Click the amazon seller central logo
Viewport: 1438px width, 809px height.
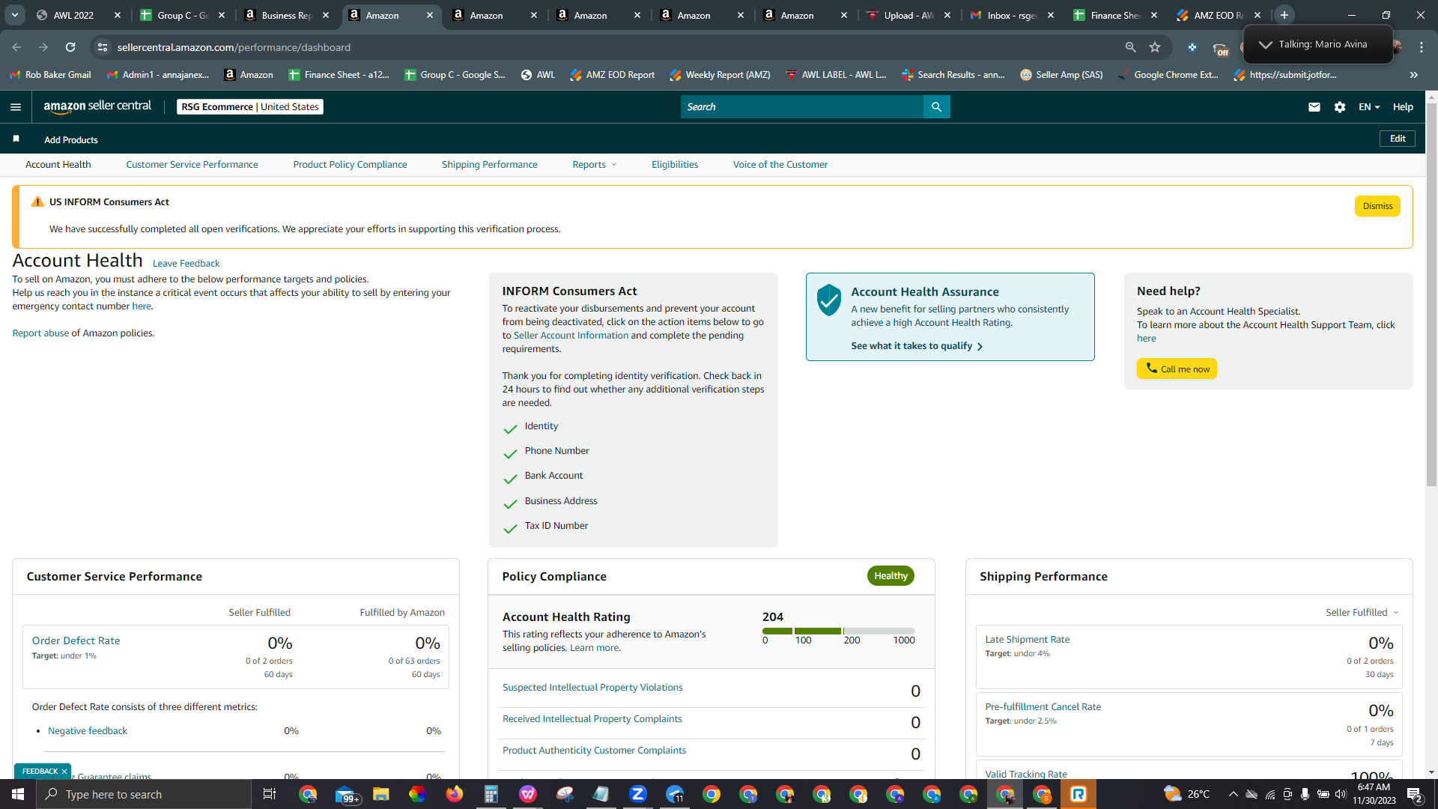point(97,106)
